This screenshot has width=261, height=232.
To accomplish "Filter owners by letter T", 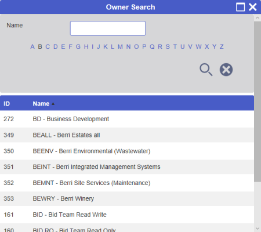I will coord(175,46).
